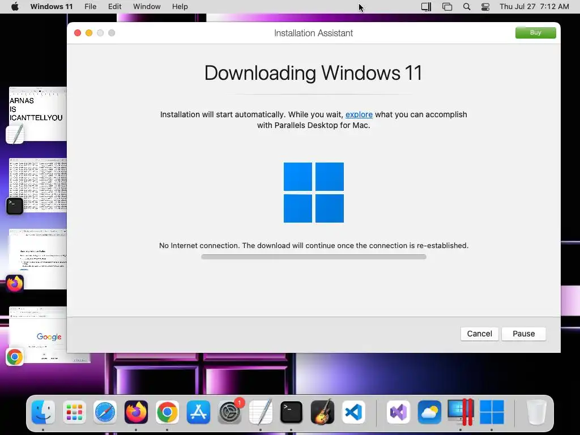Open System Preferences with update badge
The width and height of the screenshot is (580, 435).
coord(230,412)
